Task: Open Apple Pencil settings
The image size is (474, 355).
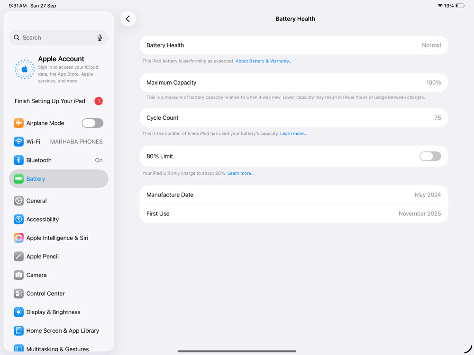Action: (x=59, y=256)
